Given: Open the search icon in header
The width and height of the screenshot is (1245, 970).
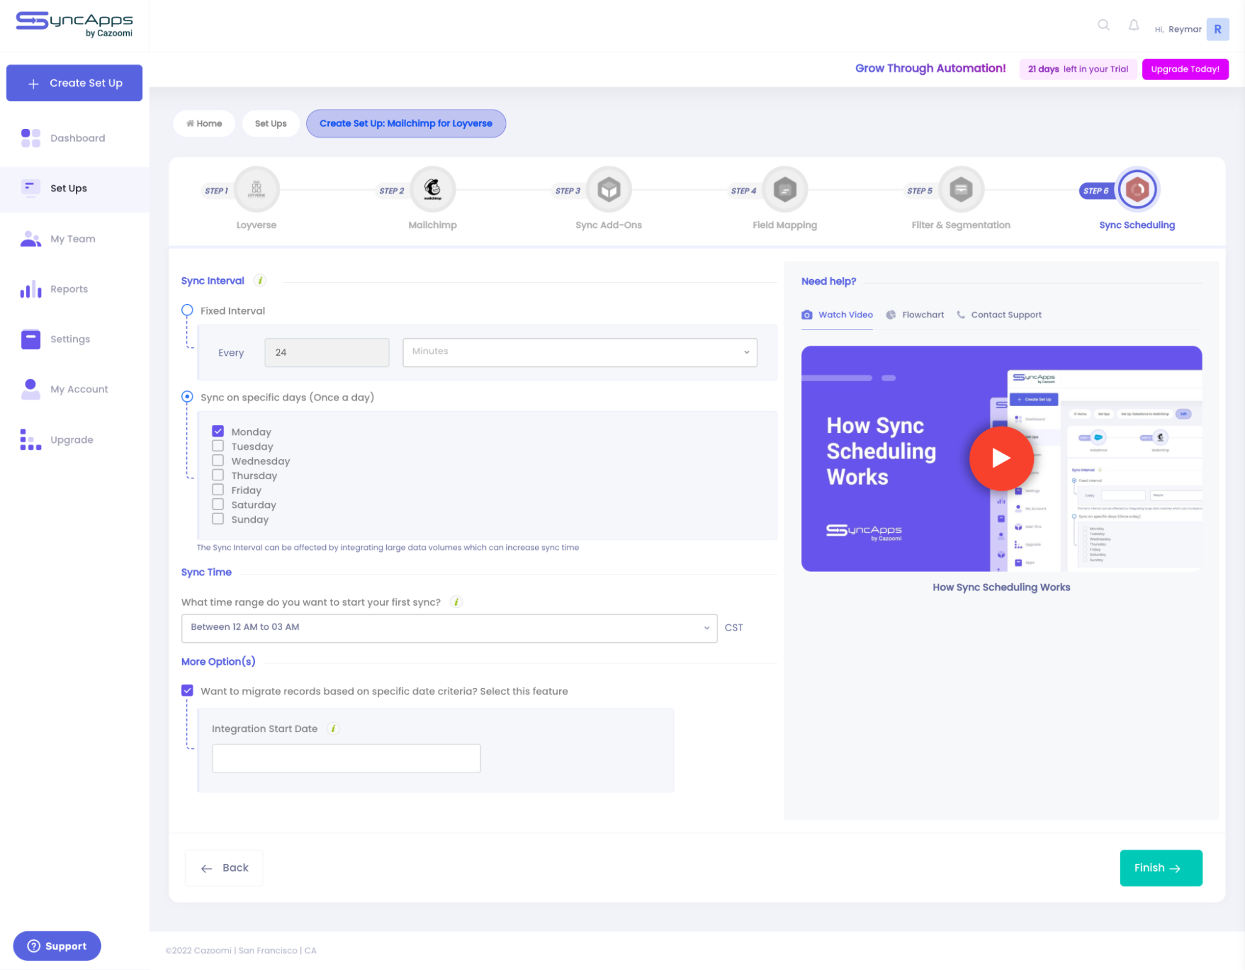Looking at the screenshot, I should pyautogui.click(x=1103, y=25).
